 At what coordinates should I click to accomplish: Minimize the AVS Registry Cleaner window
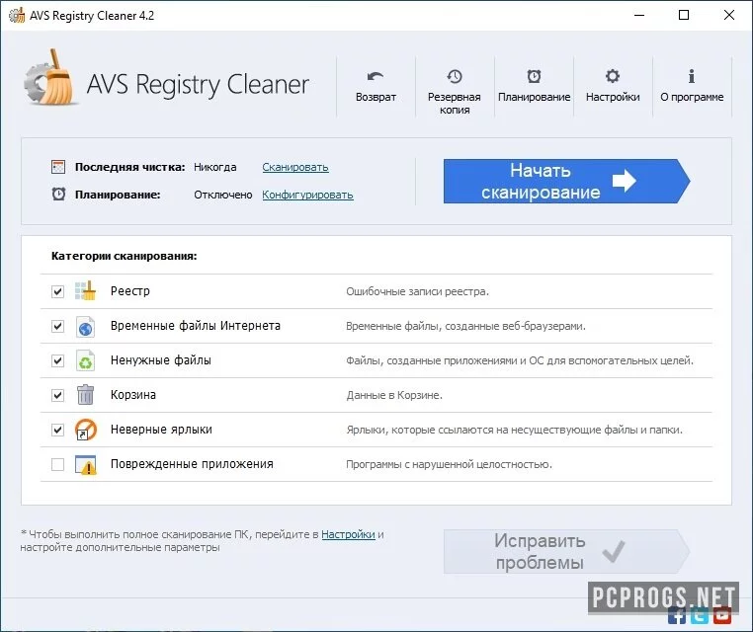(639, 16)
